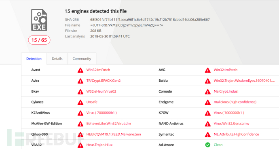The image size is (279, 149).
Task: Click the AVG red warning icon
Action: [208, 70]
